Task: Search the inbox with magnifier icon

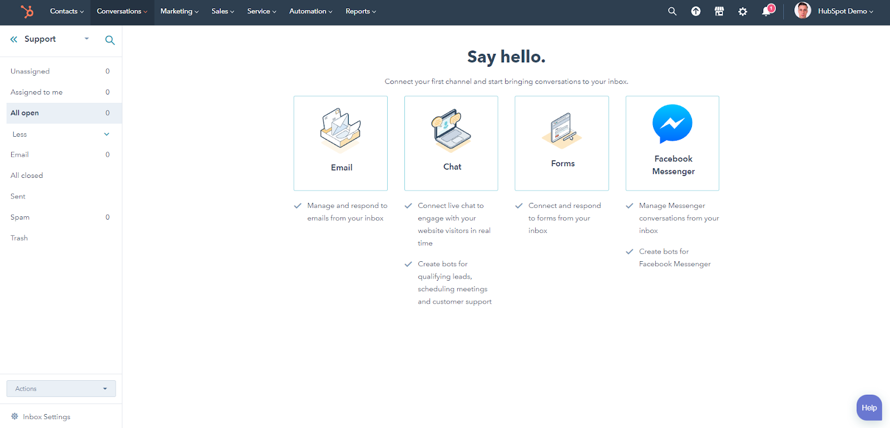Action: pyautogui.click(x=110, y=40)
